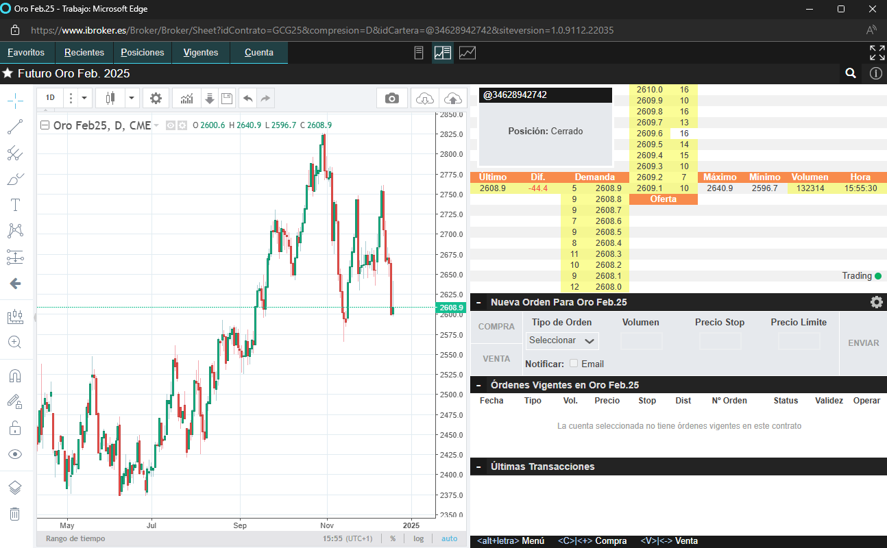The height and width of the screenshot is (548, 887).
Task: Toggle drawing visibility with the eye icon
Action: pyautogui.click(x=14, y=453)
